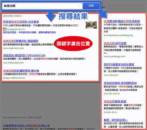Open the IKEA sidebar ad title

pyautogui.click(x=119, y=64)
